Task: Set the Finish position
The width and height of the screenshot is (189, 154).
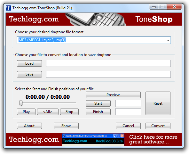Action: point(98,112)
